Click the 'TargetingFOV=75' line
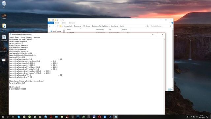Image resolution: width=211 pixels, height=119 pixels. tap(15, 43)
